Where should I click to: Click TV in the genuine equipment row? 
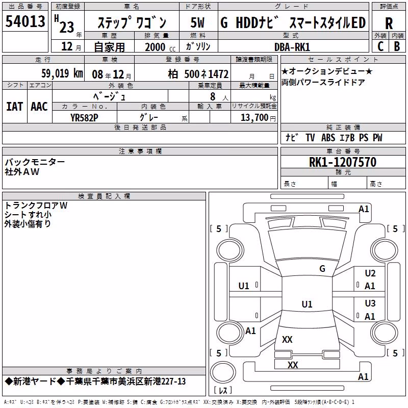(310, 138)
